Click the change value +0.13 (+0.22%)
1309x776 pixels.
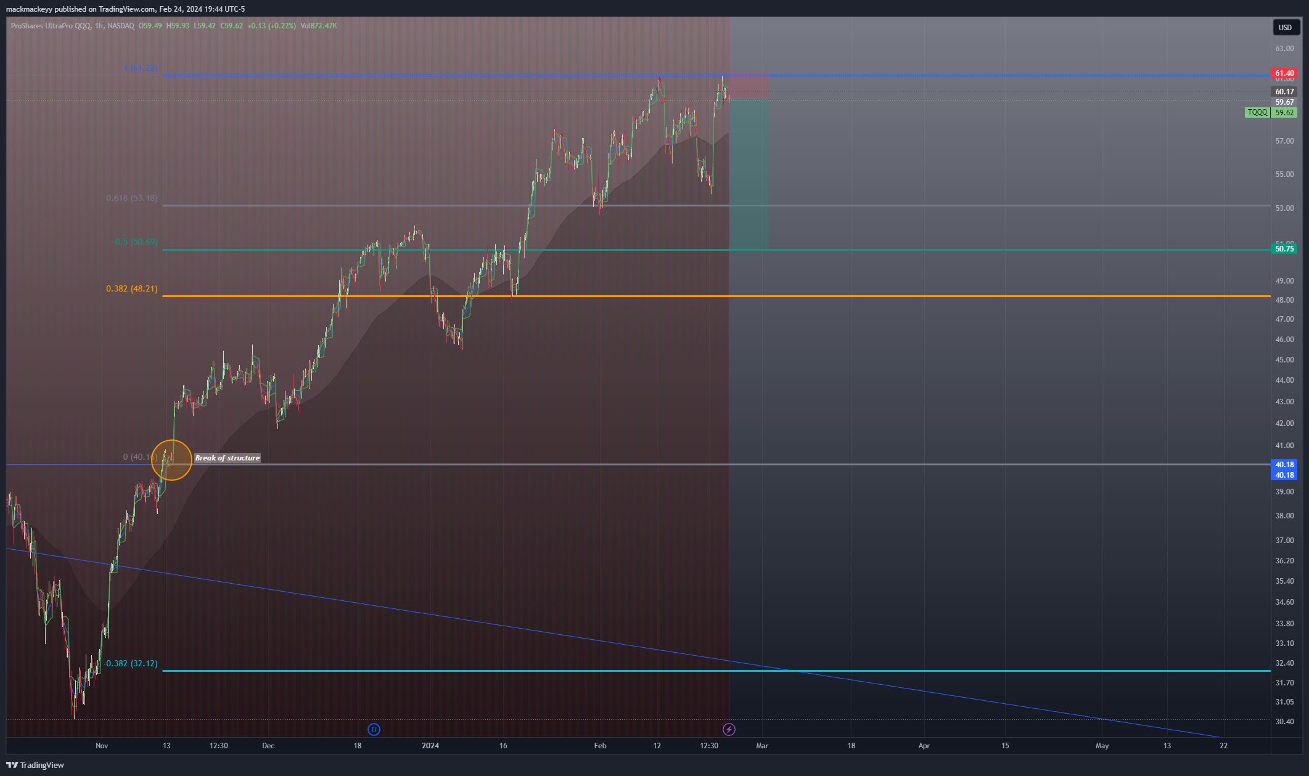coord(271,26)
